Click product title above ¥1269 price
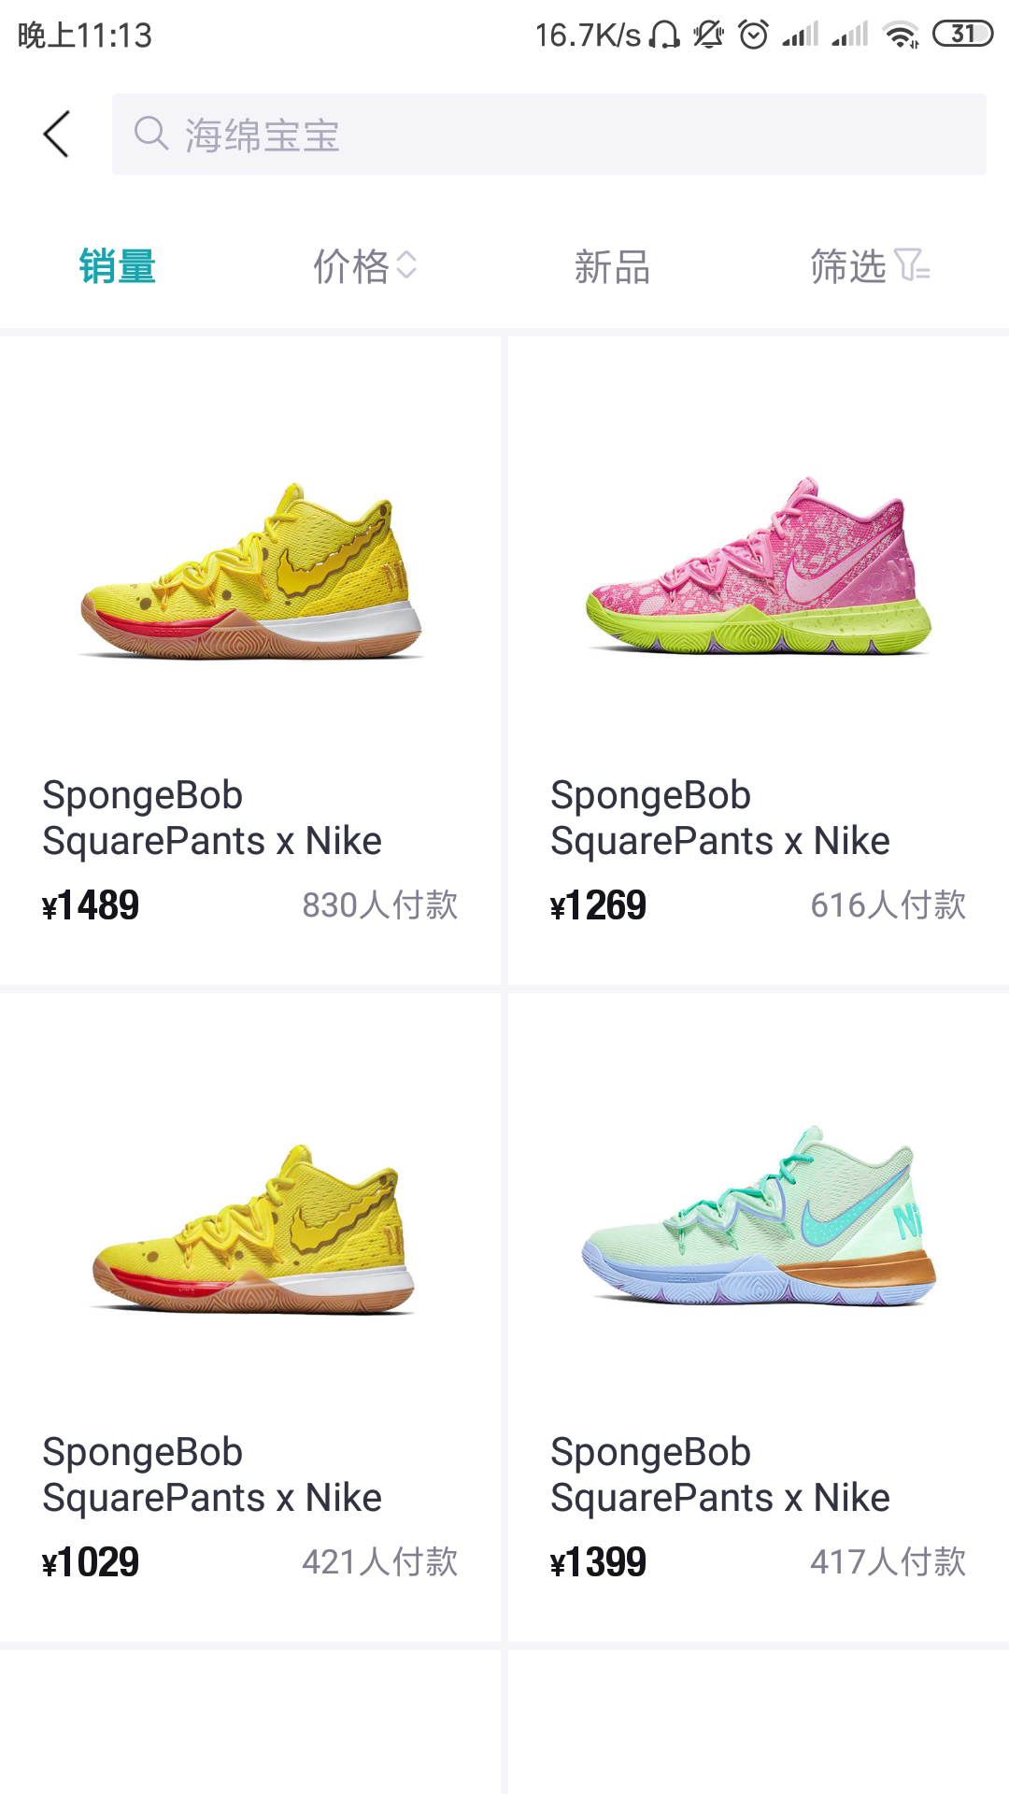This screenshot has width=1009, height=1794. [x=720, y=818]
